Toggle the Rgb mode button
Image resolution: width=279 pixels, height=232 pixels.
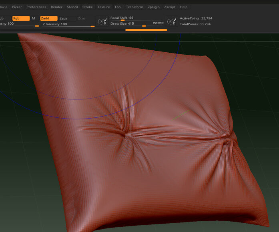[x=21, y=18]
